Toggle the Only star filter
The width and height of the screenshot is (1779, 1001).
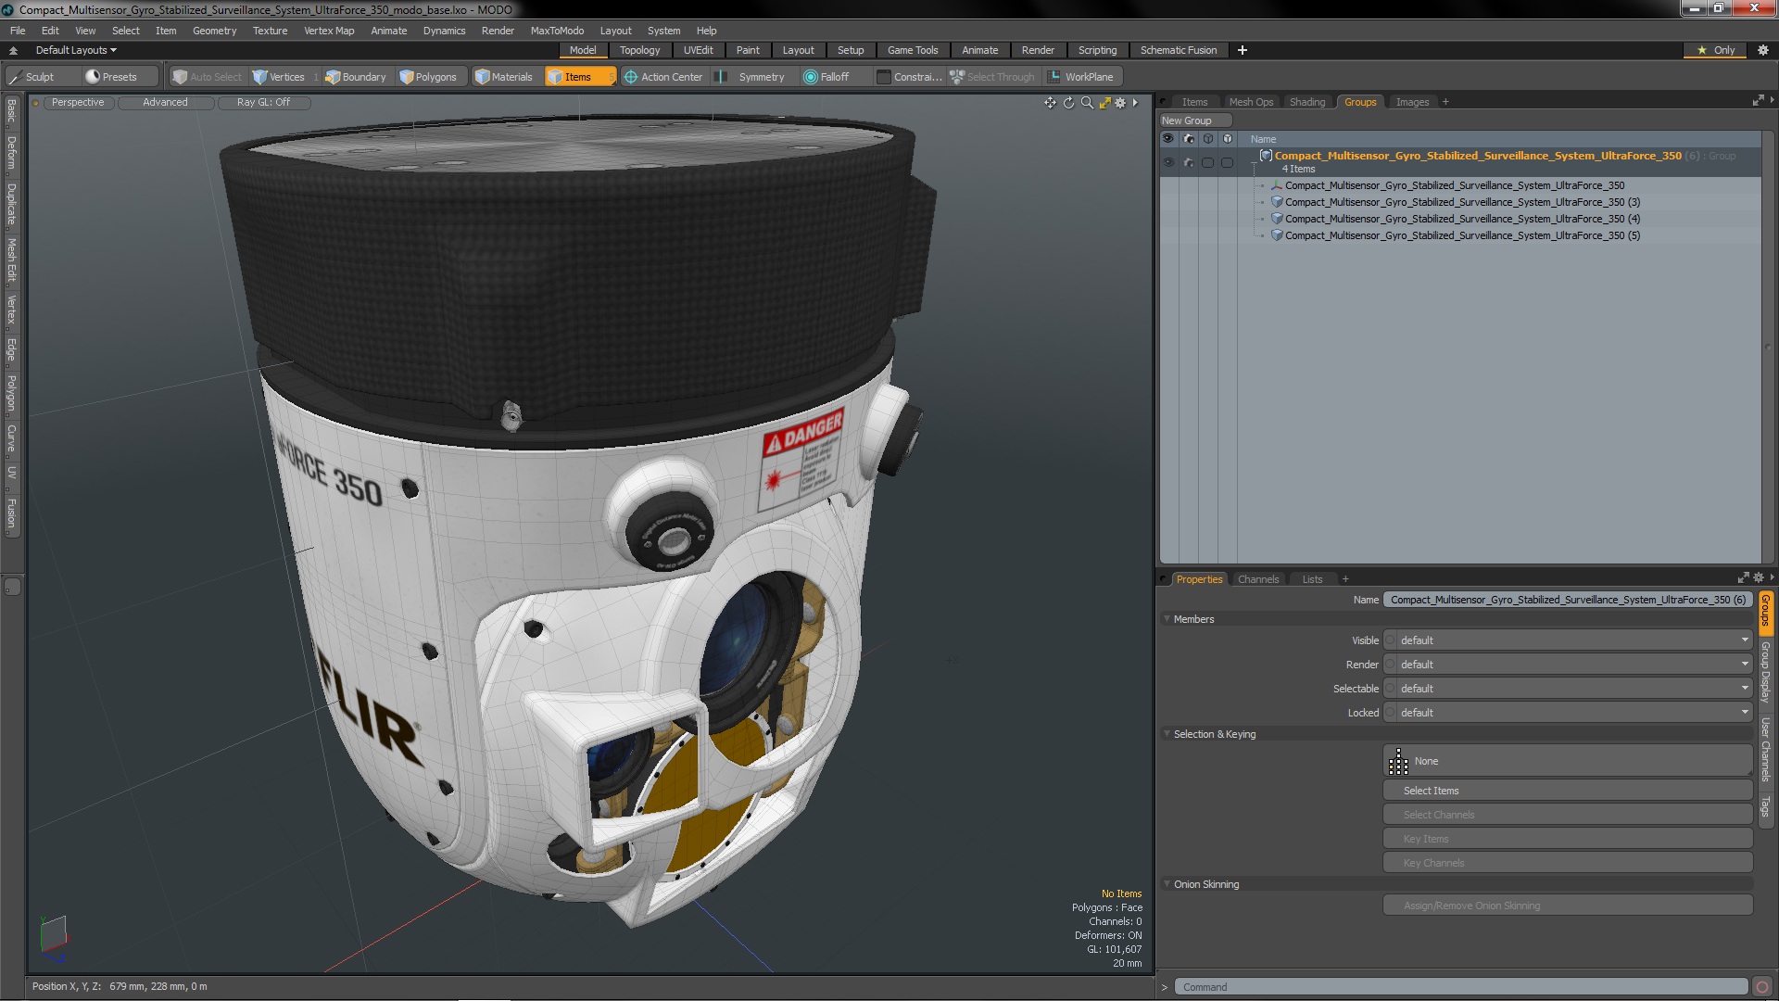tap(1715, 50)
